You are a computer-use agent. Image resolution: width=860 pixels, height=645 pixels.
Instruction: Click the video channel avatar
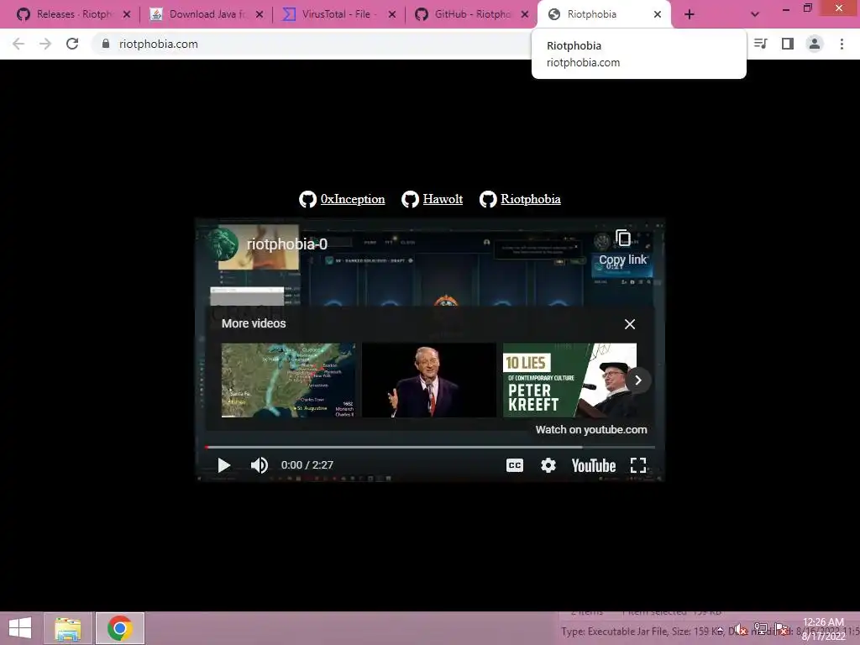pos(223,244)
